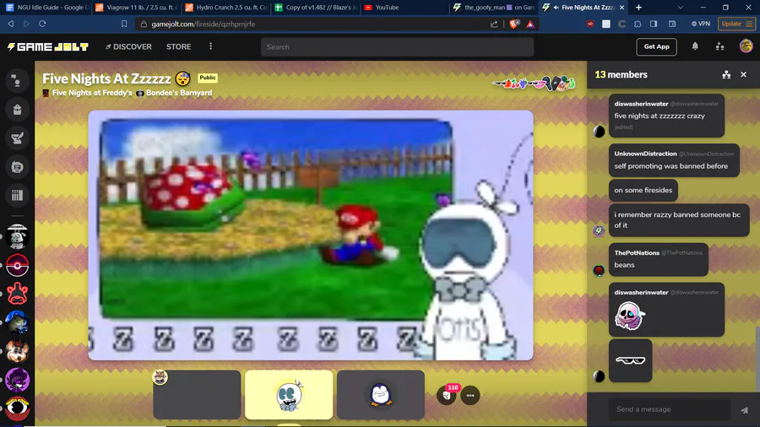This screenshot has height=427, width=760.
Task: Click the Public badge
Action: (208, 78)
